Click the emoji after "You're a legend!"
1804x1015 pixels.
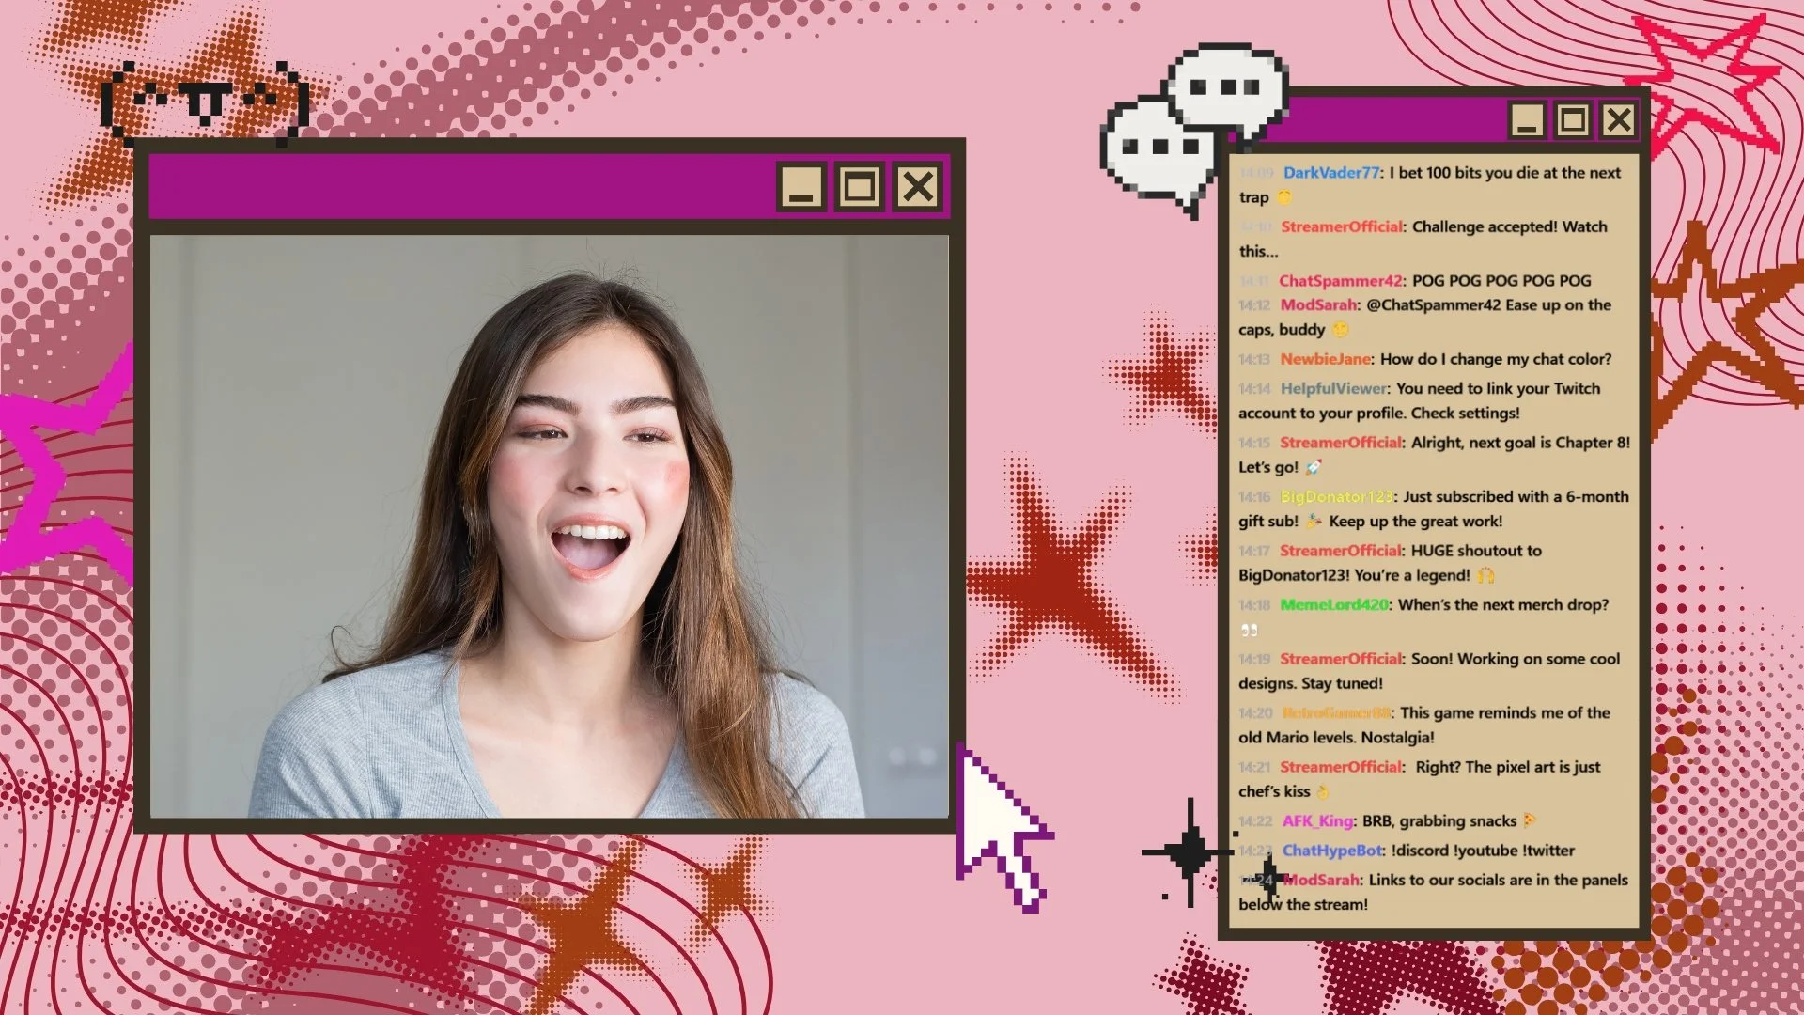coord(1485,575)
